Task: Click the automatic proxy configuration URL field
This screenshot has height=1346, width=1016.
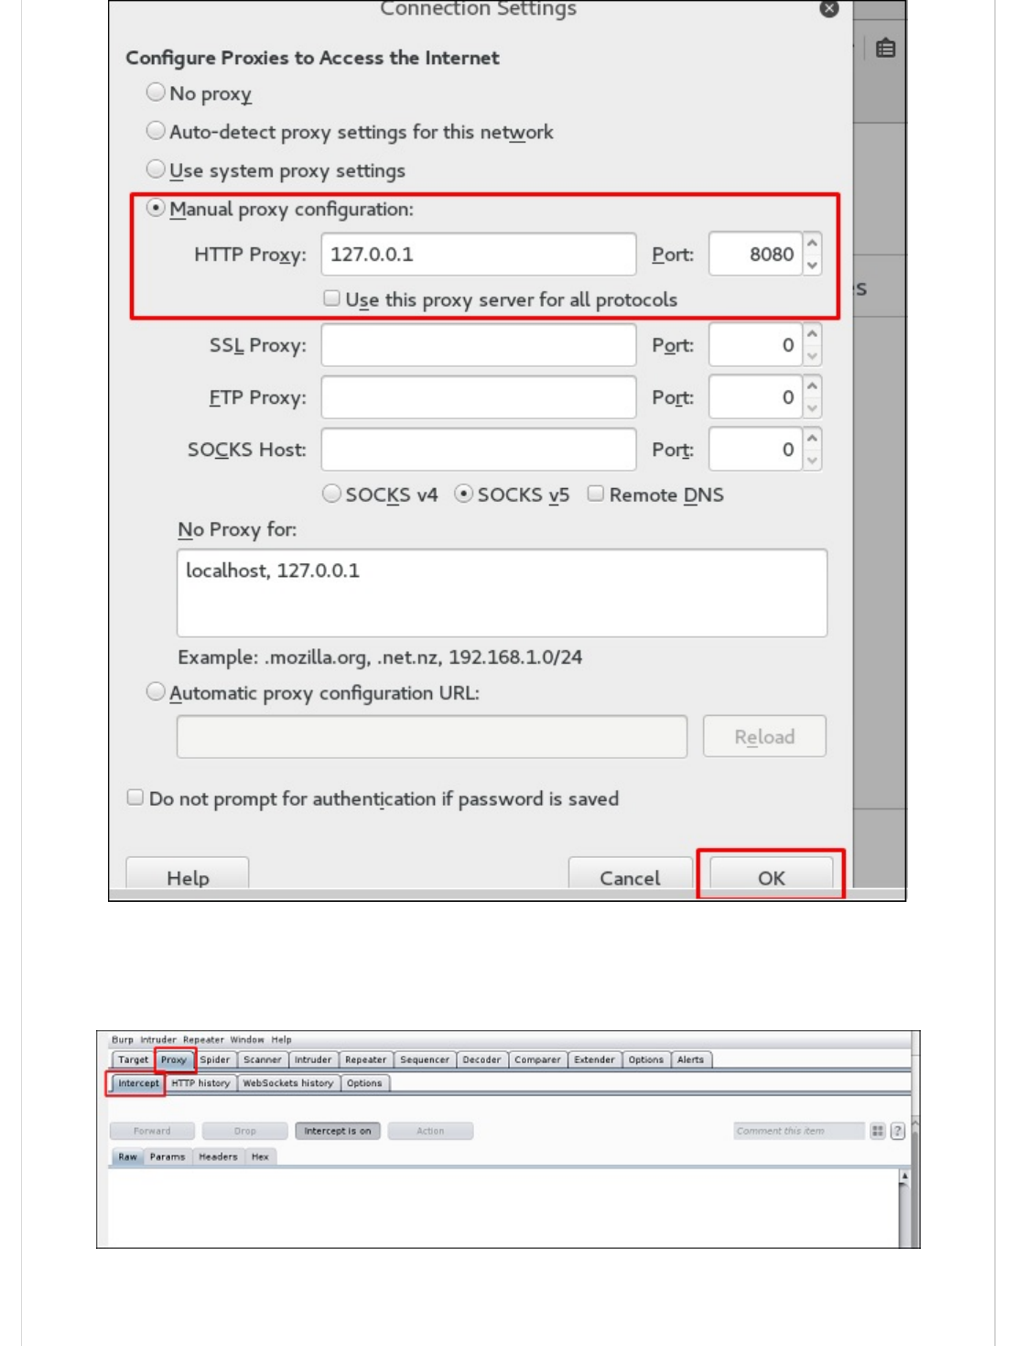Action: 432,736
